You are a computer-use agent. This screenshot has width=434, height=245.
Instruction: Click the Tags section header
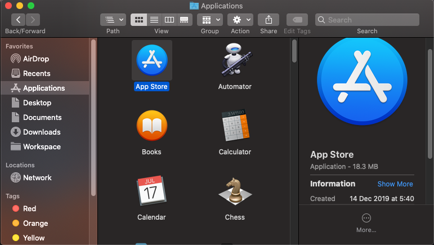click(x=12, y=196)
